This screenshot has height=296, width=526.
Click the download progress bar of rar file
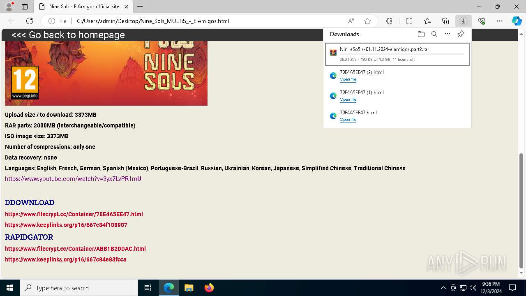coord(402,54)
